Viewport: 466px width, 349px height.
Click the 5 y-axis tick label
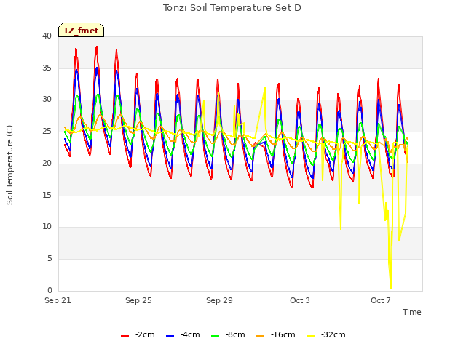pos(50,259)
